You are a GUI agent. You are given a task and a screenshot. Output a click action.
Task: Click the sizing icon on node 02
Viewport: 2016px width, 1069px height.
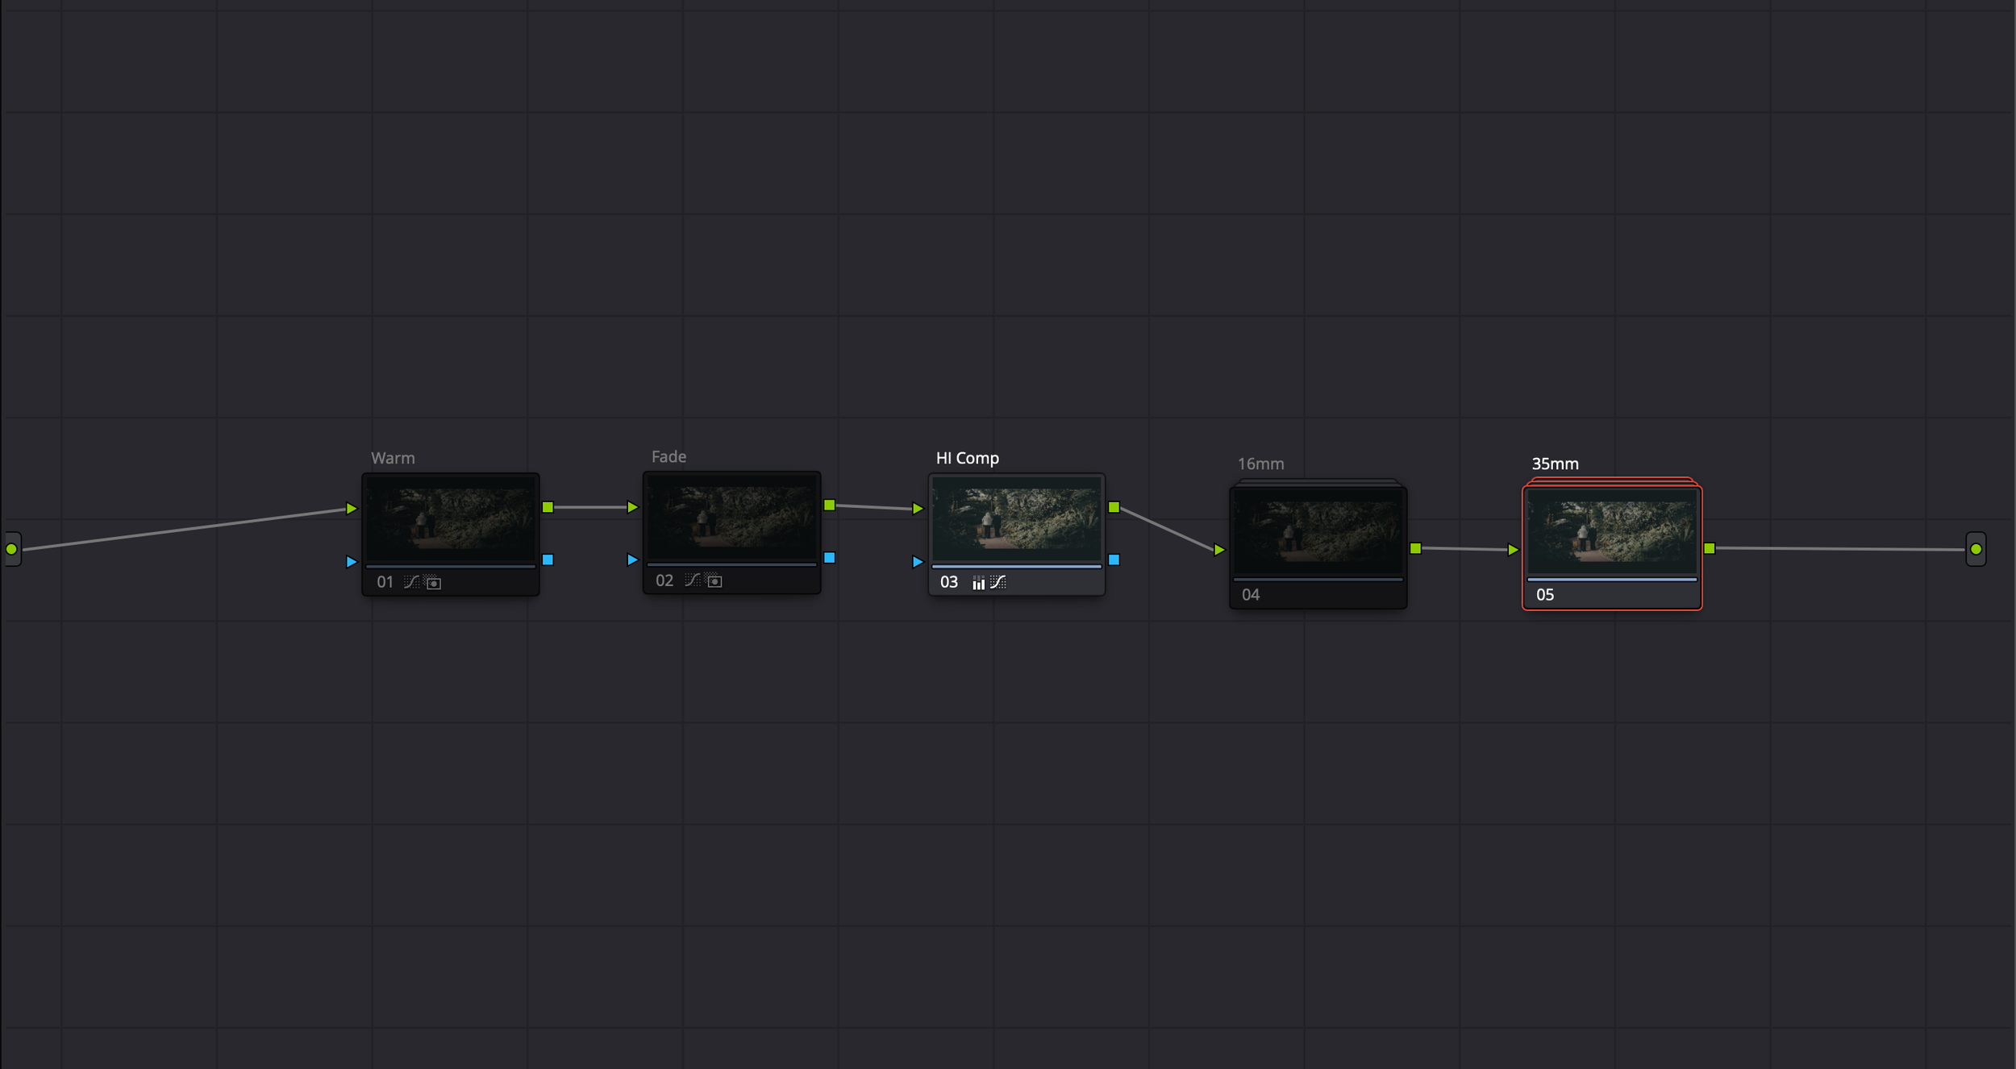[x=714, y=581]
